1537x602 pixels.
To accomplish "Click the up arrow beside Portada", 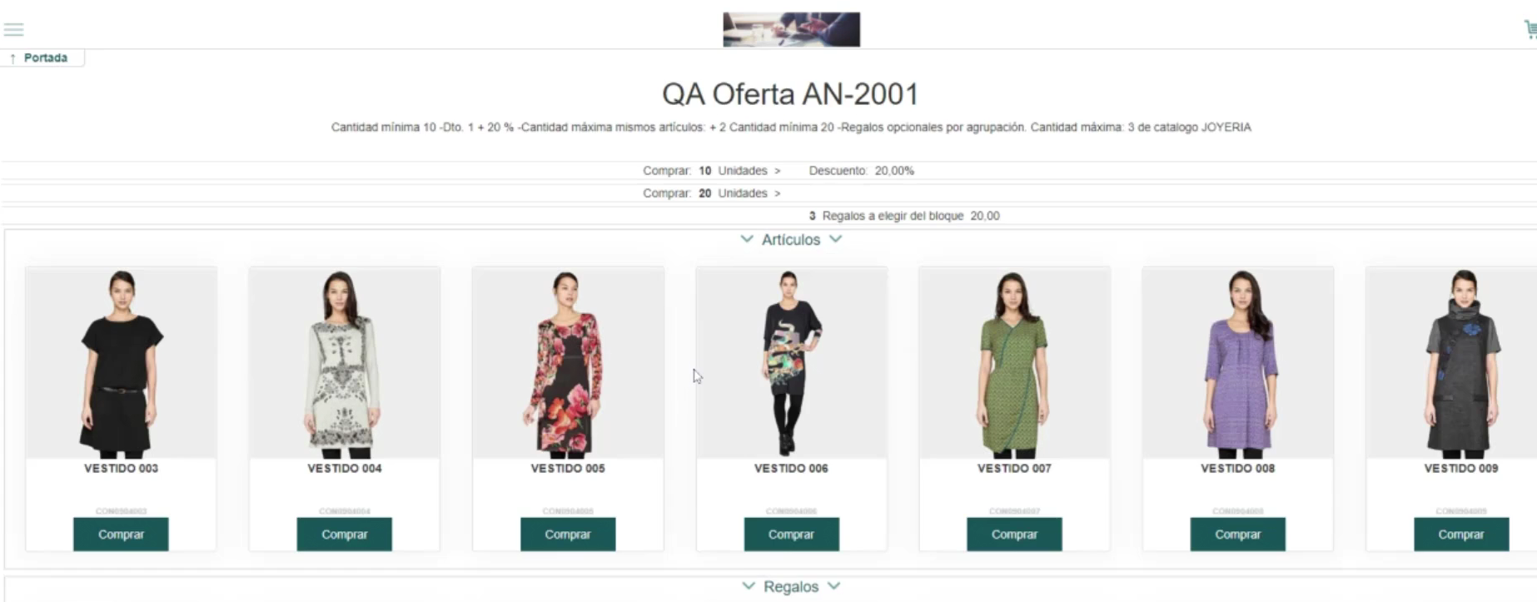I will [x=12, y=58].
